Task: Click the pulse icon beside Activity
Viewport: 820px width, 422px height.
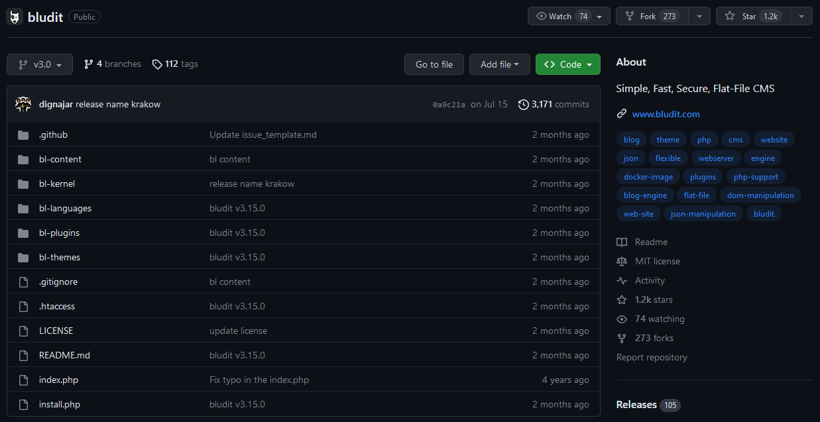Action: coord(622,280)
